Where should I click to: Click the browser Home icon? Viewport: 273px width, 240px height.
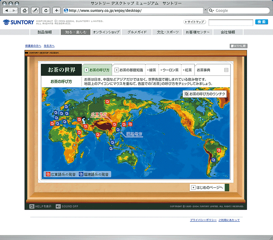click(25, 10)
